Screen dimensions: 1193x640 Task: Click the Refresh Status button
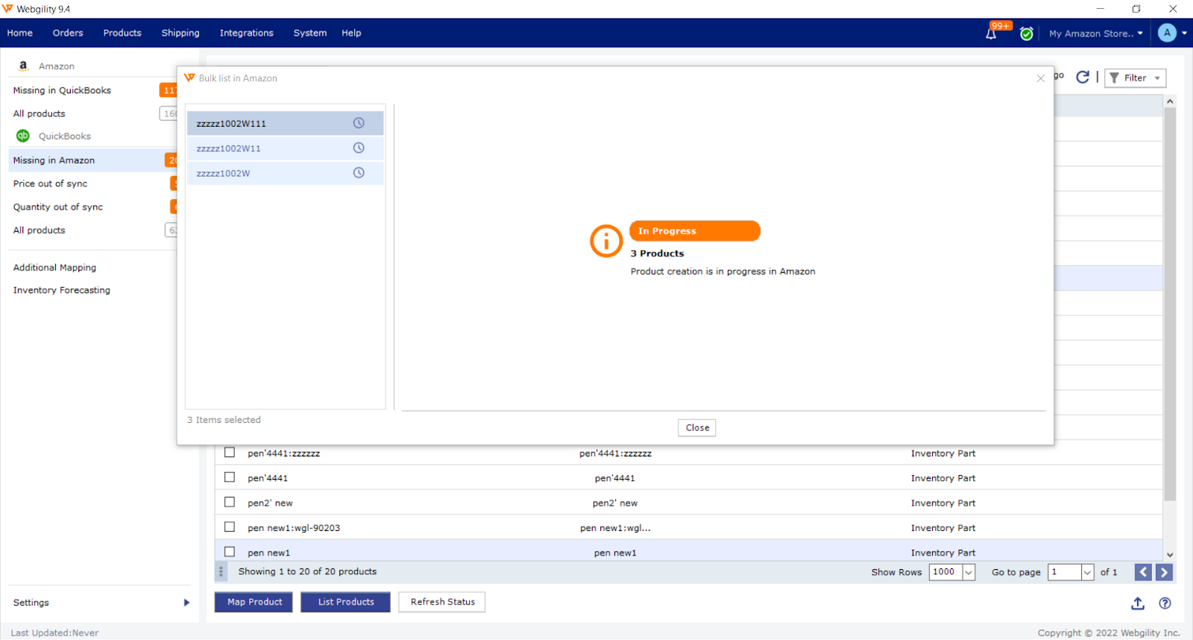coord(443,602)
